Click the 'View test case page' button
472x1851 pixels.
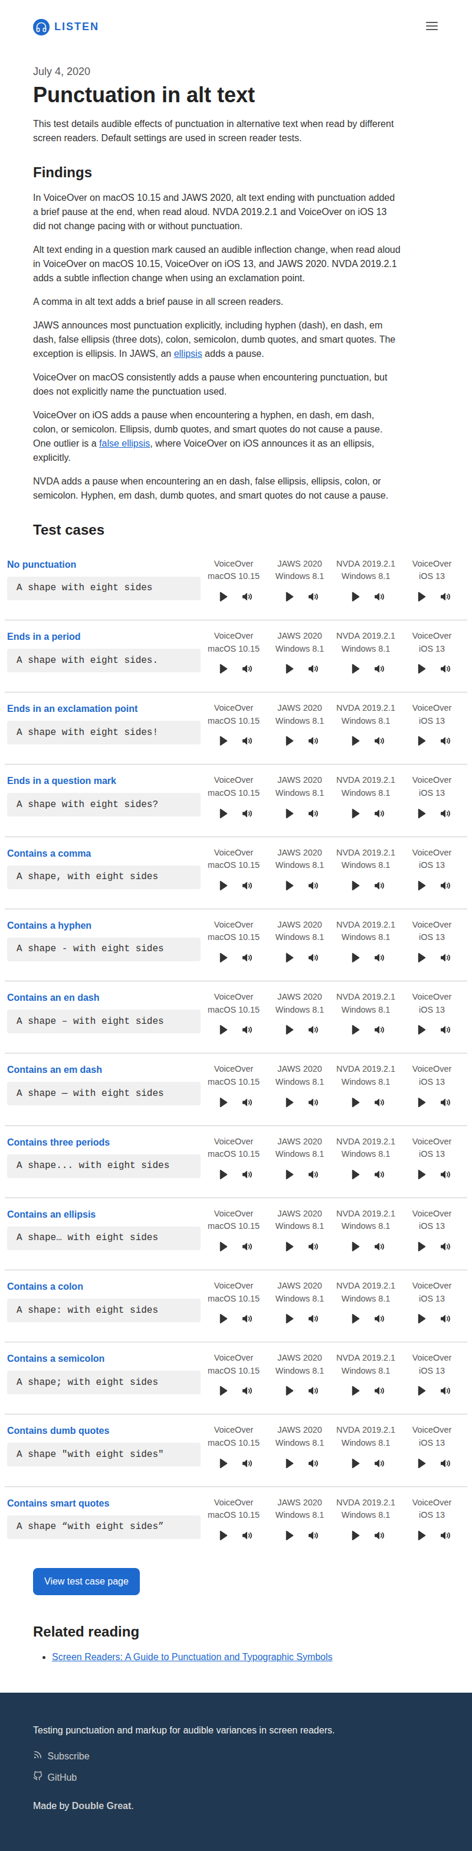tap(86, 1581)
